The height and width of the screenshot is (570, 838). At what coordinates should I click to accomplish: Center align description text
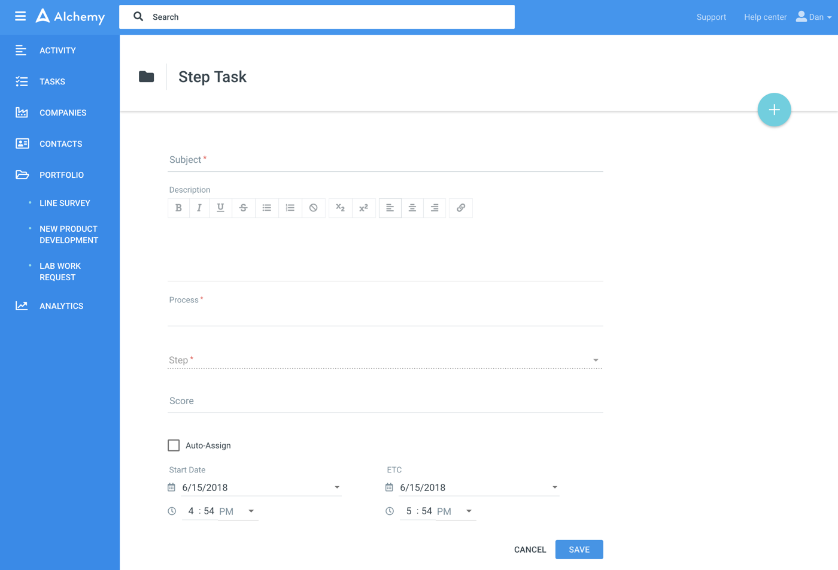tap(412, 208)
